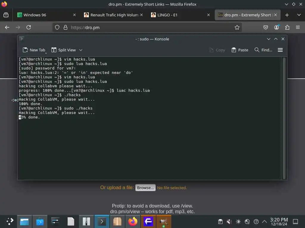305x228 pixels.
Task: Open the Firefox account icon
Action: point(276,28)
